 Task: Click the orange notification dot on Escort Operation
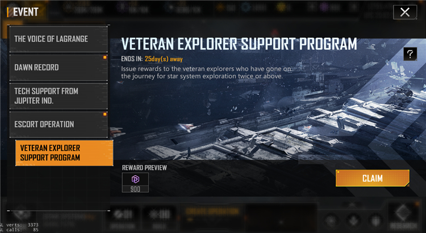click(105, 114)
